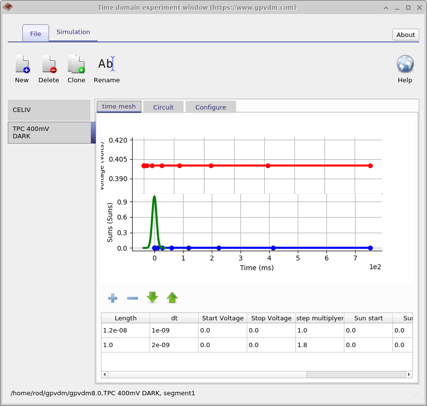
Task: Move segment down with the green down arrow
Action: click(152, 297)
